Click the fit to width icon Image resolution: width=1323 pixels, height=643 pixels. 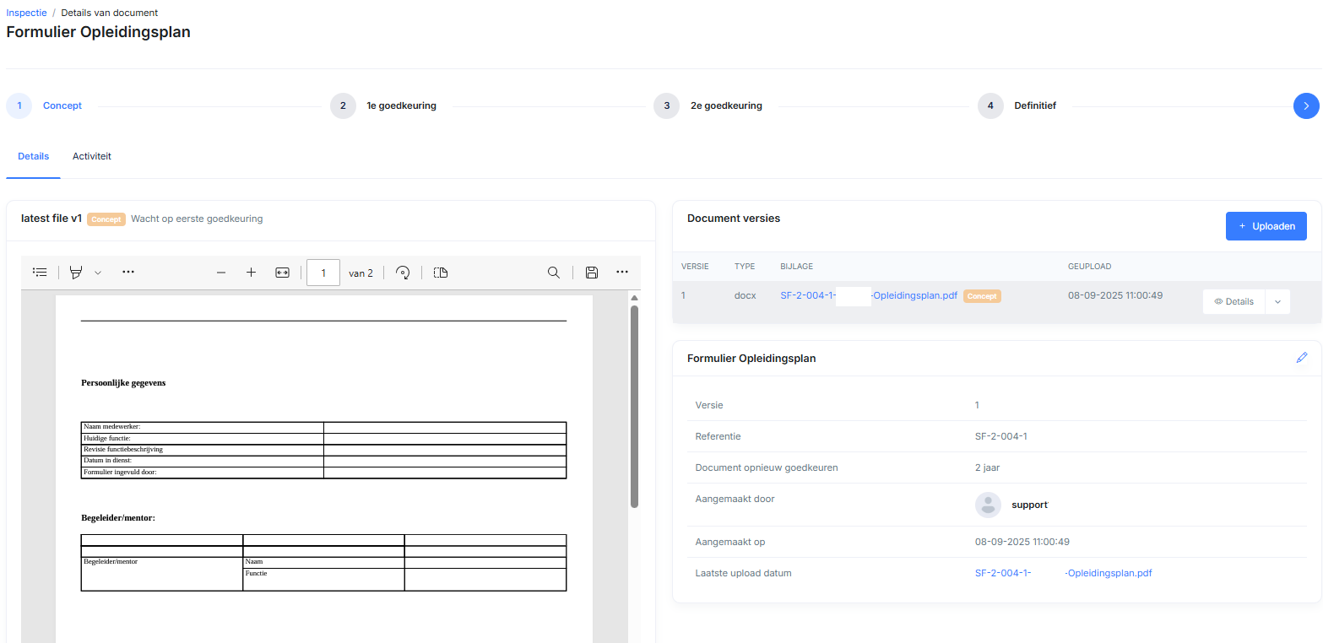tap(282, 273)
